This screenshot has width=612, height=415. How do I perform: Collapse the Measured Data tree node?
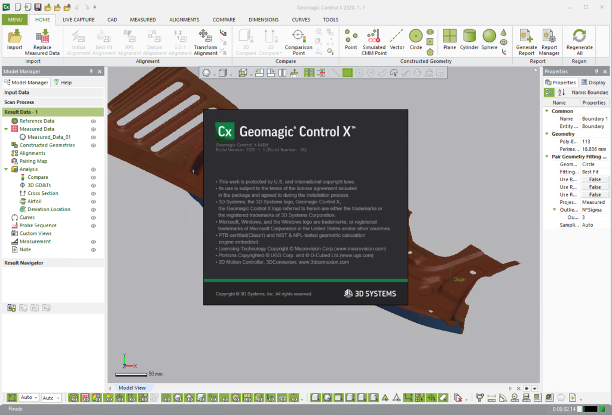[6, 129]
